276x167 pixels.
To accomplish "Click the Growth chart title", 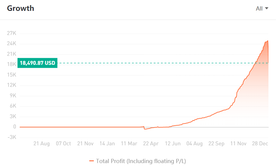I will tap(21, 8).
